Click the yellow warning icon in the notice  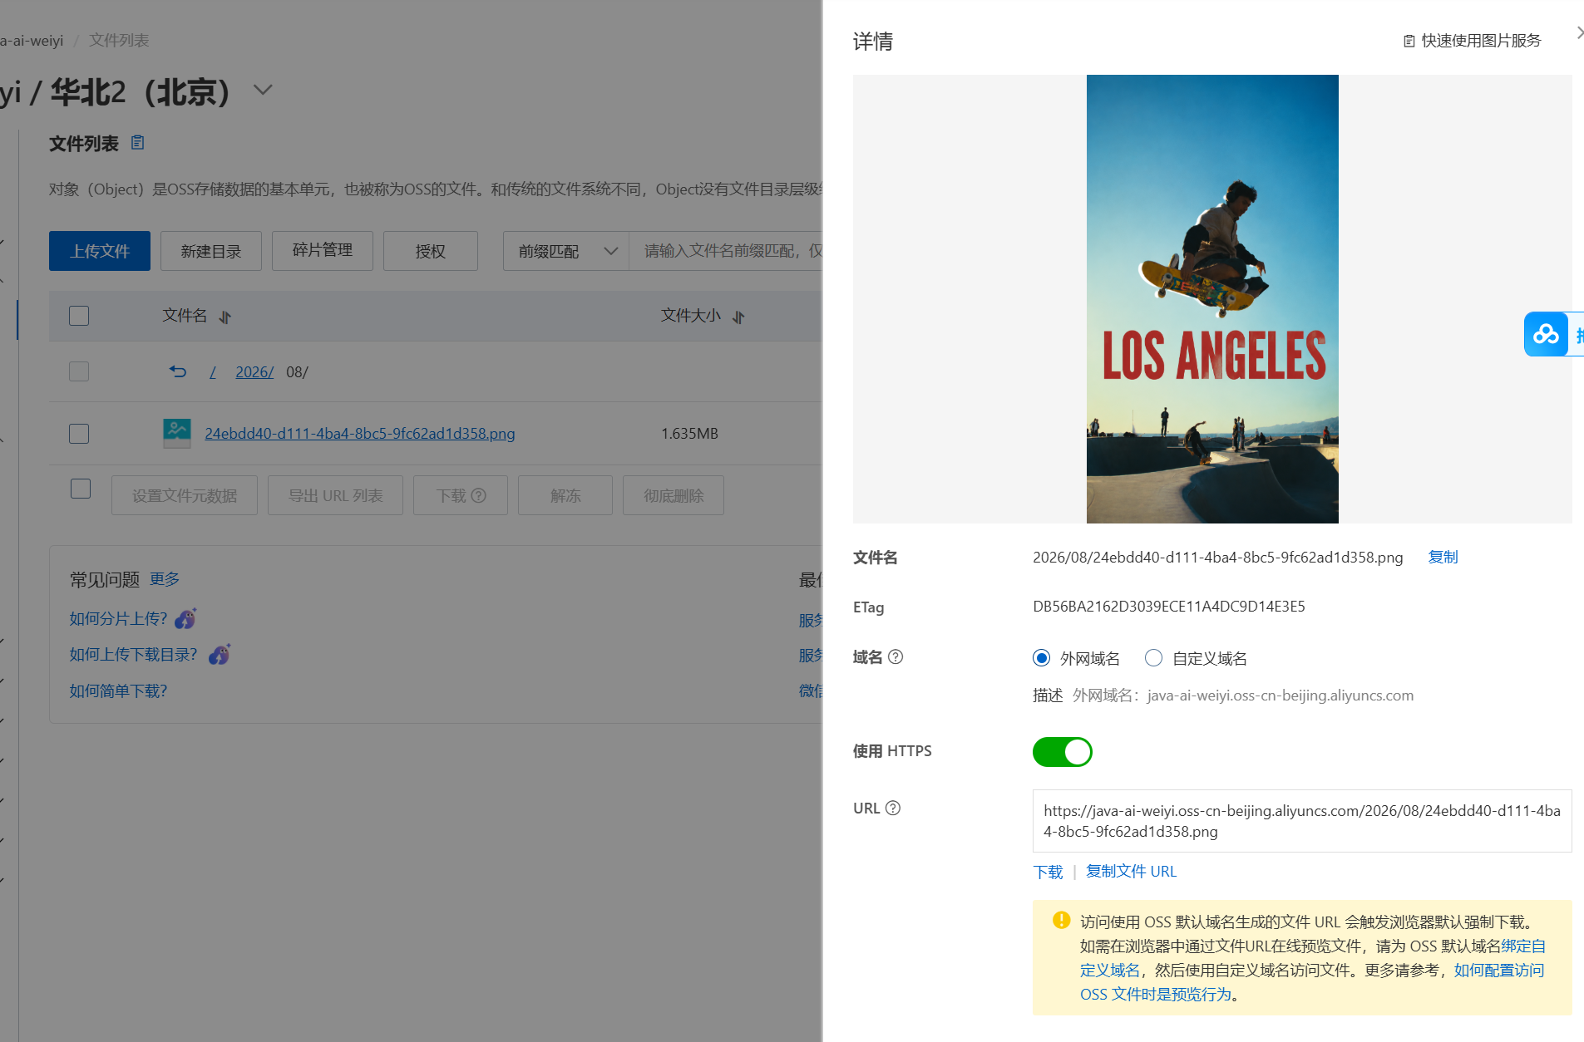pos(1061,920)
